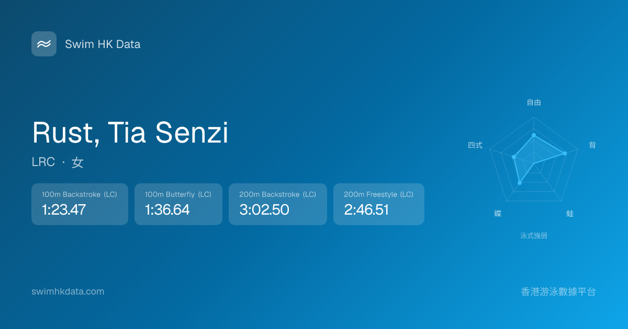Click the Swim HK Data wave logo icon
Screen dimensions: 628x329
click(x=44, y=44)
